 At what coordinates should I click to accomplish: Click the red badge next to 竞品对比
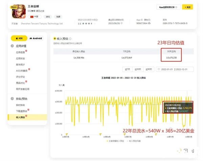(26, 81)
